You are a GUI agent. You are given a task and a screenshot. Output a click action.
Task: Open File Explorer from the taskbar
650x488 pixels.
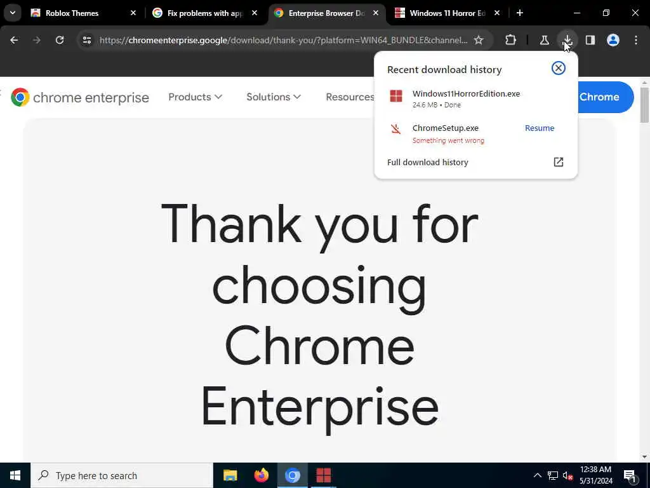(230, 475)
